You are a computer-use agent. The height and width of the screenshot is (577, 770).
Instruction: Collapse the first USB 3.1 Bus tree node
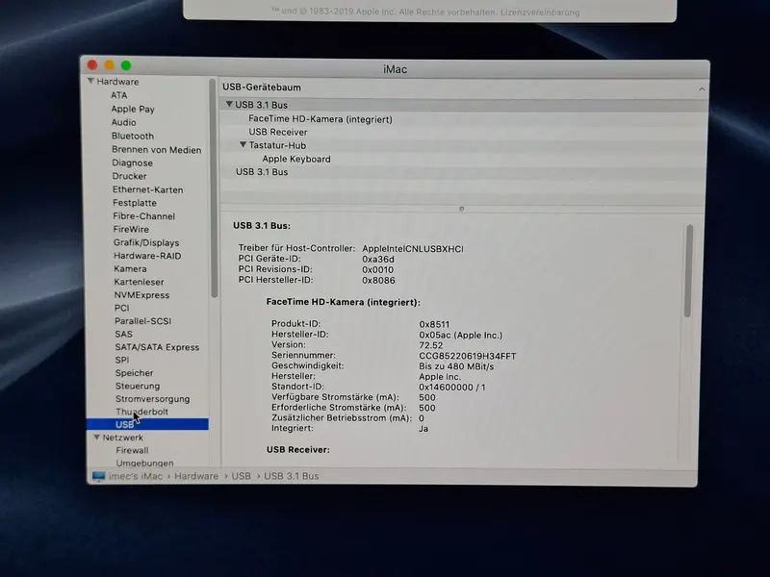[x=229, y=104]
